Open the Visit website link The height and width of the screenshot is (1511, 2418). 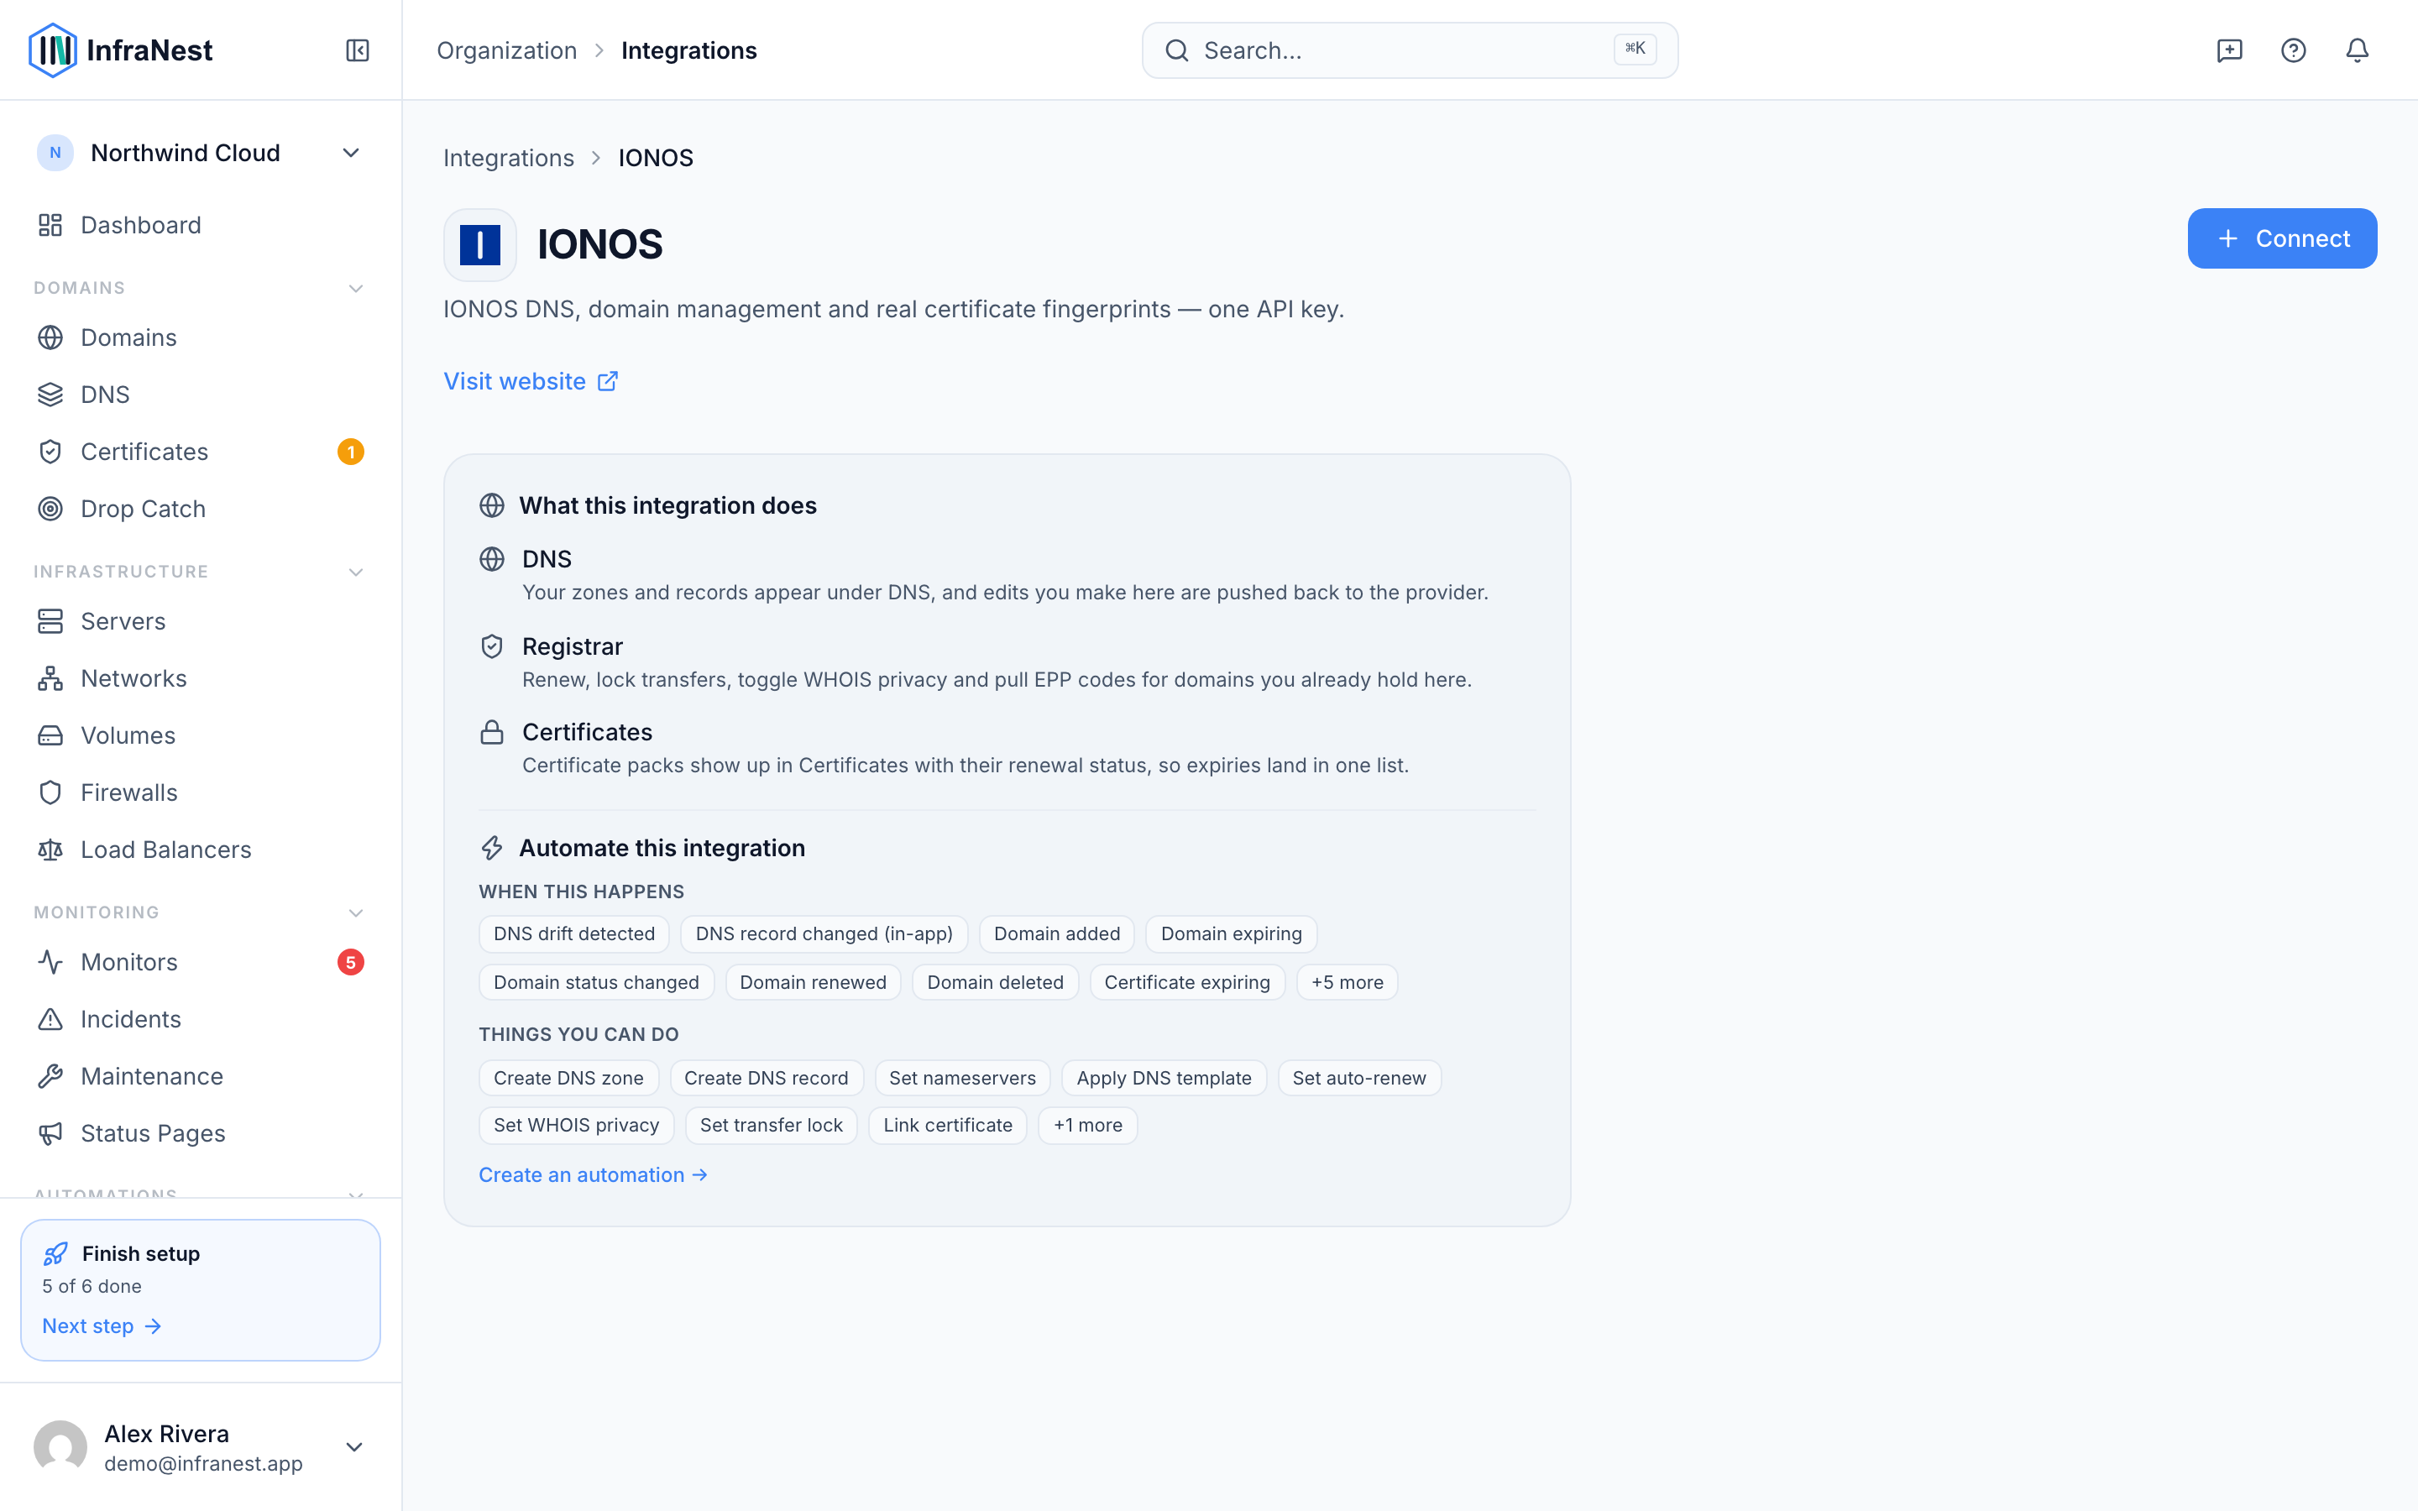click(x=531, y=382)
